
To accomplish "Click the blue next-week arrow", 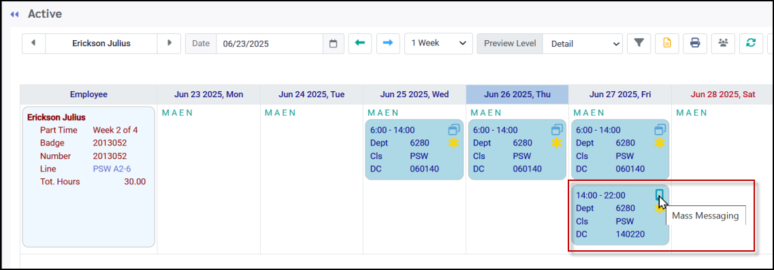I will [388, 44].
